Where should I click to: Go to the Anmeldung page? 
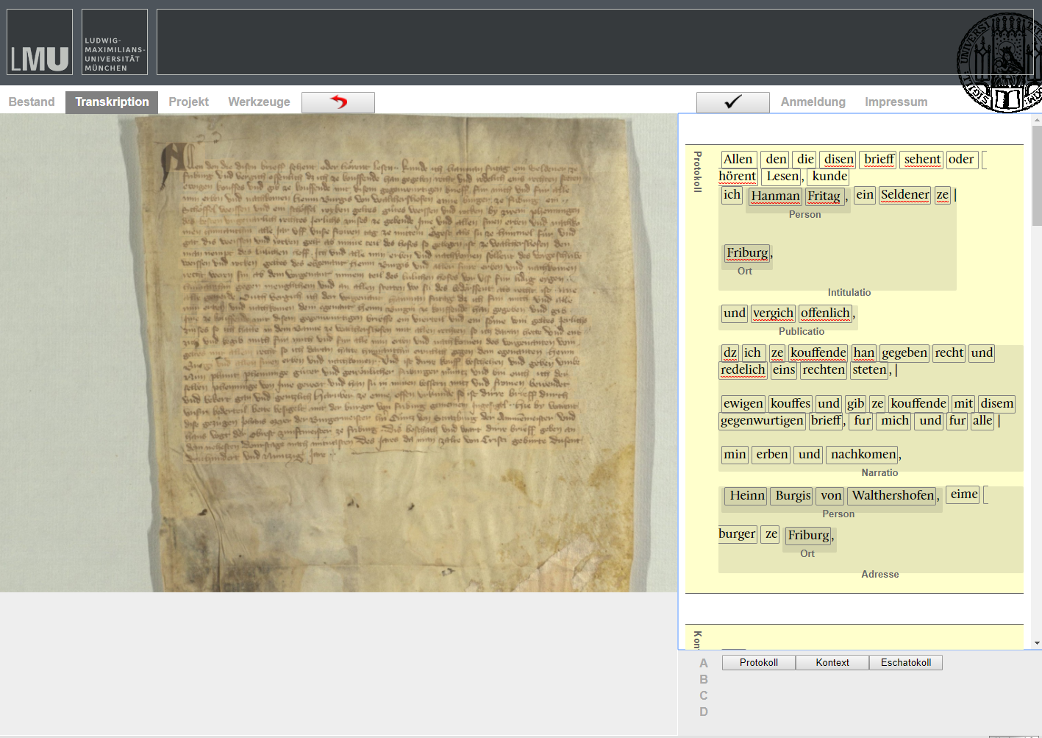tap(813, 102)
